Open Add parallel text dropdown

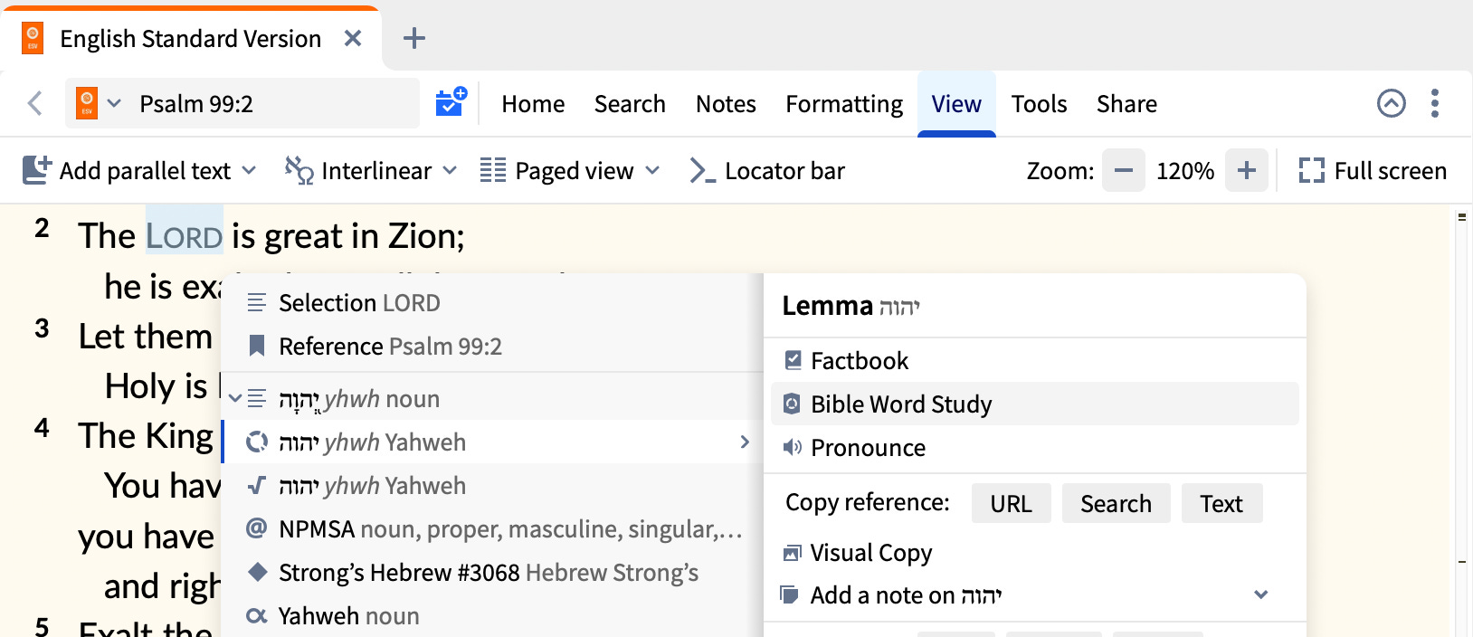139,171
